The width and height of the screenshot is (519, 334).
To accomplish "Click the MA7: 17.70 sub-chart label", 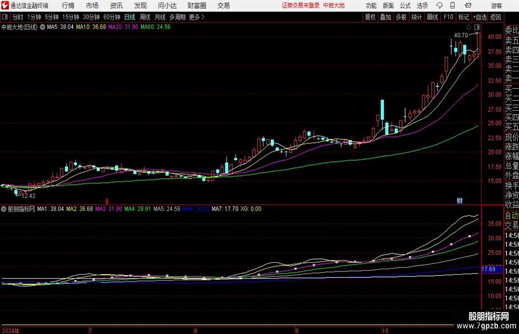I will 225,209.
